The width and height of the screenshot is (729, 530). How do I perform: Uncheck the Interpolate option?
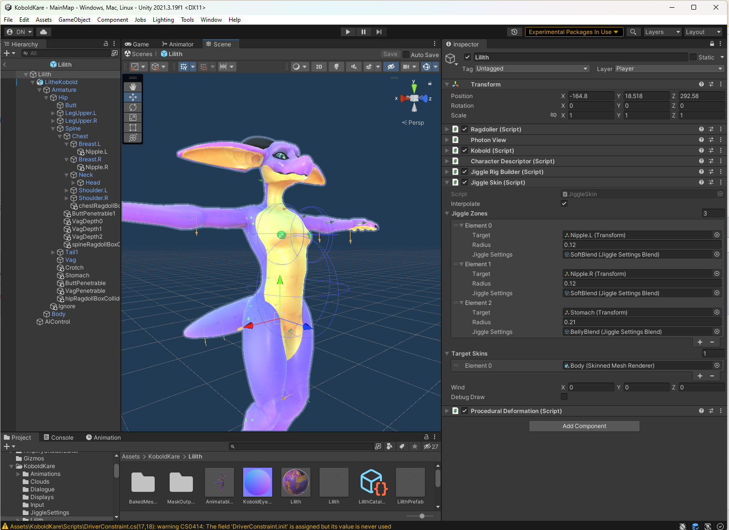coord(564,203)
